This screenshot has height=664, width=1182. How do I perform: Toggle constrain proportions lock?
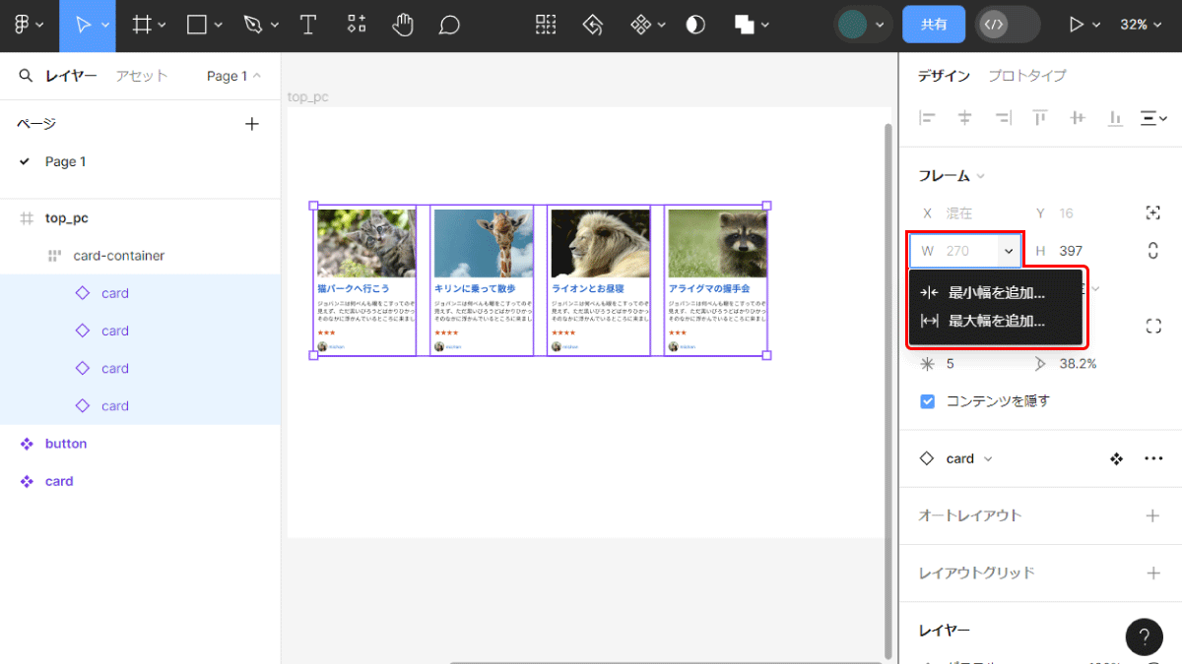click(1153, 251)
